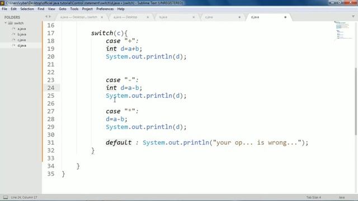Click the unsaved dot on d.java tab

click(x=285, y=17)
